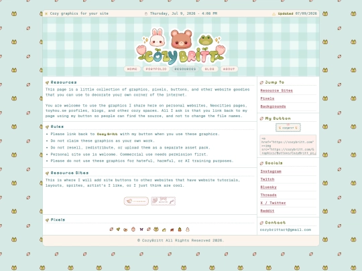Open the Home nav tab
The width and height of the screenshot is (362, 271).
pyautogui.click(x=132, y=69)
